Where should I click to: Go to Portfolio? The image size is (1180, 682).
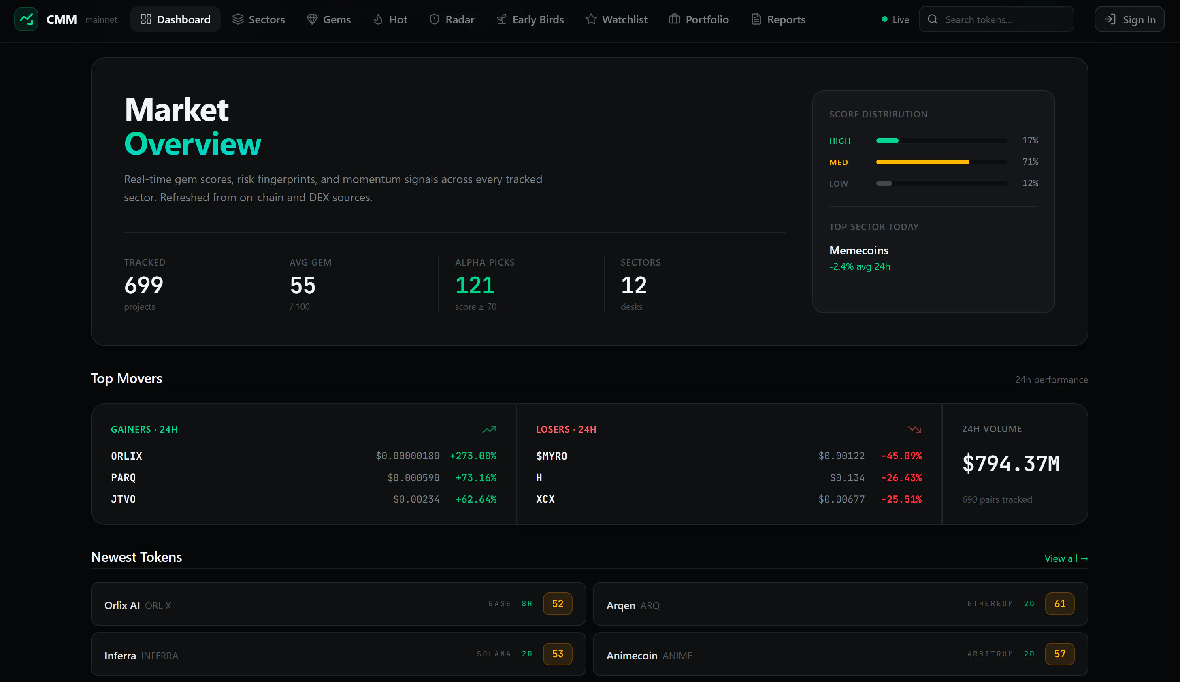click(x=699, y=19)
